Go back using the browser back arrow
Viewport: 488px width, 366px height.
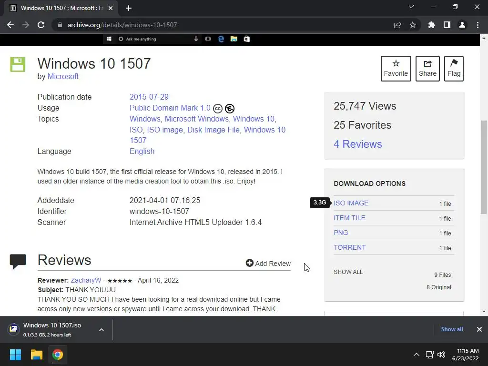point(10,25)
